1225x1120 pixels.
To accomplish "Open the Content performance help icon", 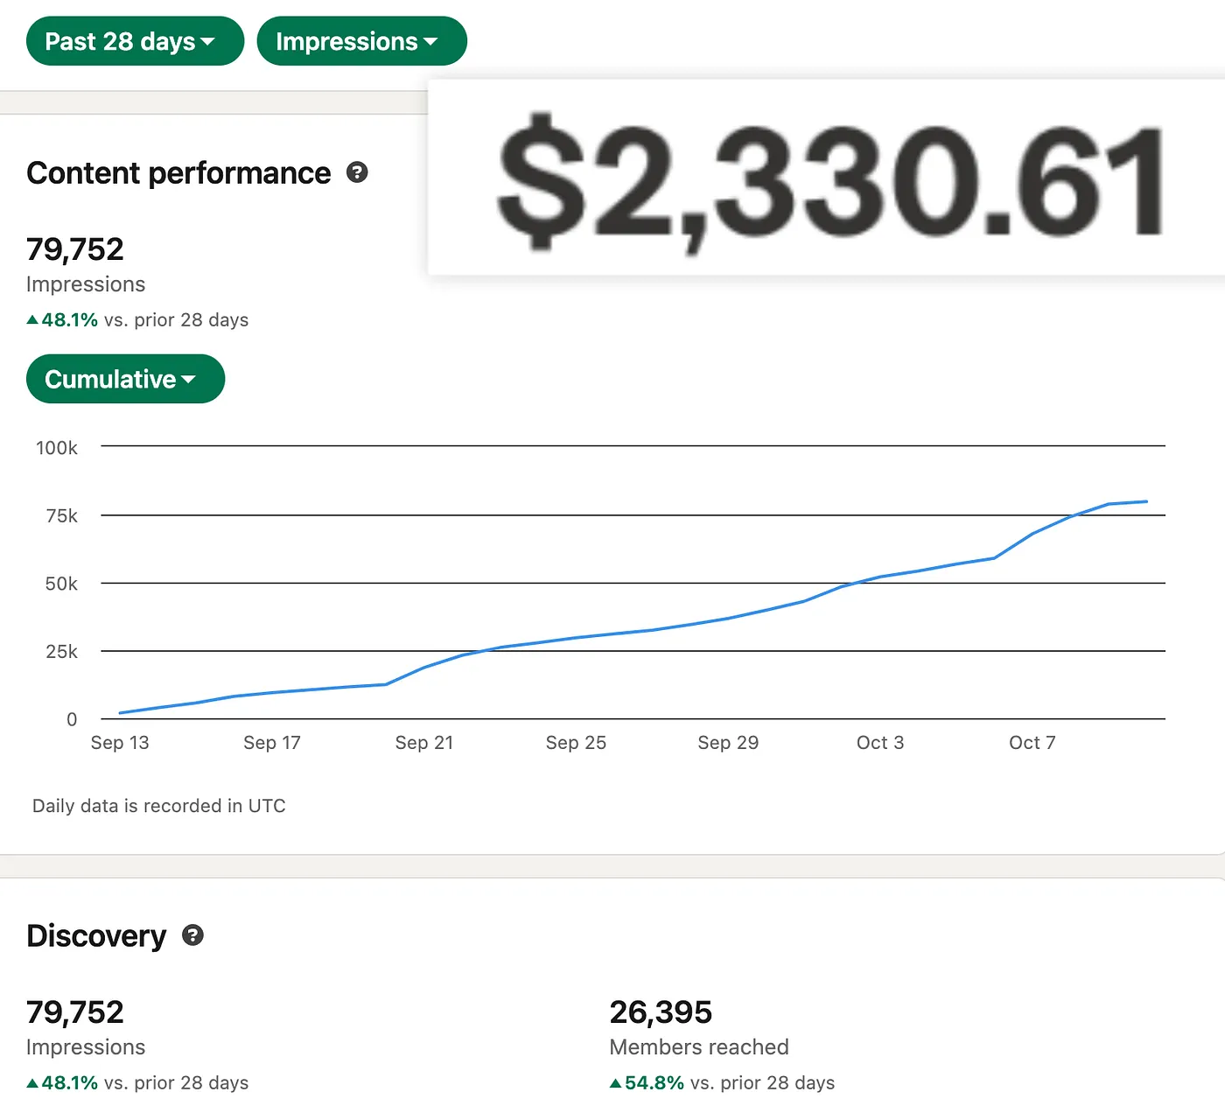I will (x=357, y=172).
